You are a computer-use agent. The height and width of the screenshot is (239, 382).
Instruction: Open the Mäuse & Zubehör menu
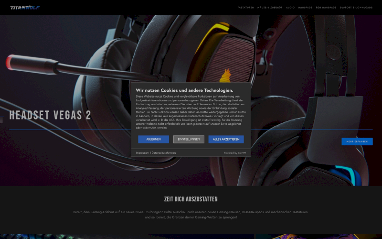tap(270, 8)
